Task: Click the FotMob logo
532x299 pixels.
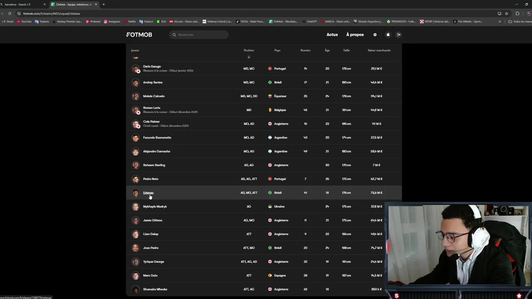Action: click(139, 34)
